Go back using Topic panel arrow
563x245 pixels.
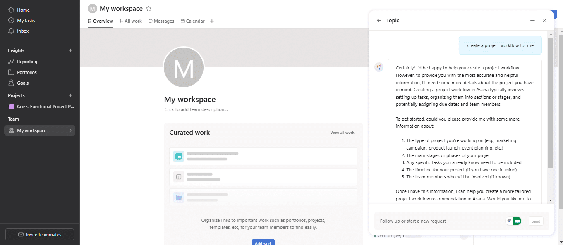[379, 20]
